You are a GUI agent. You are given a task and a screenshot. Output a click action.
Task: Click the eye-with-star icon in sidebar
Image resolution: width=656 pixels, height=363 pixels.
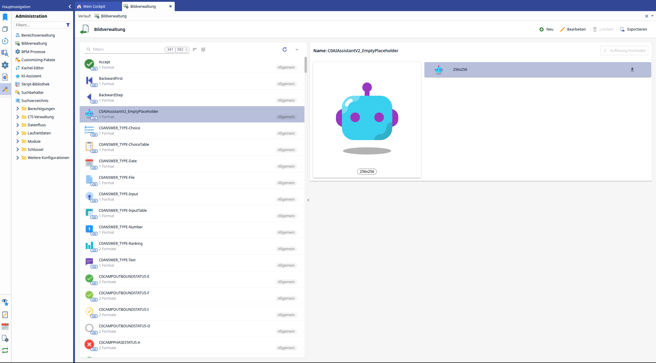tap(5, 302)
